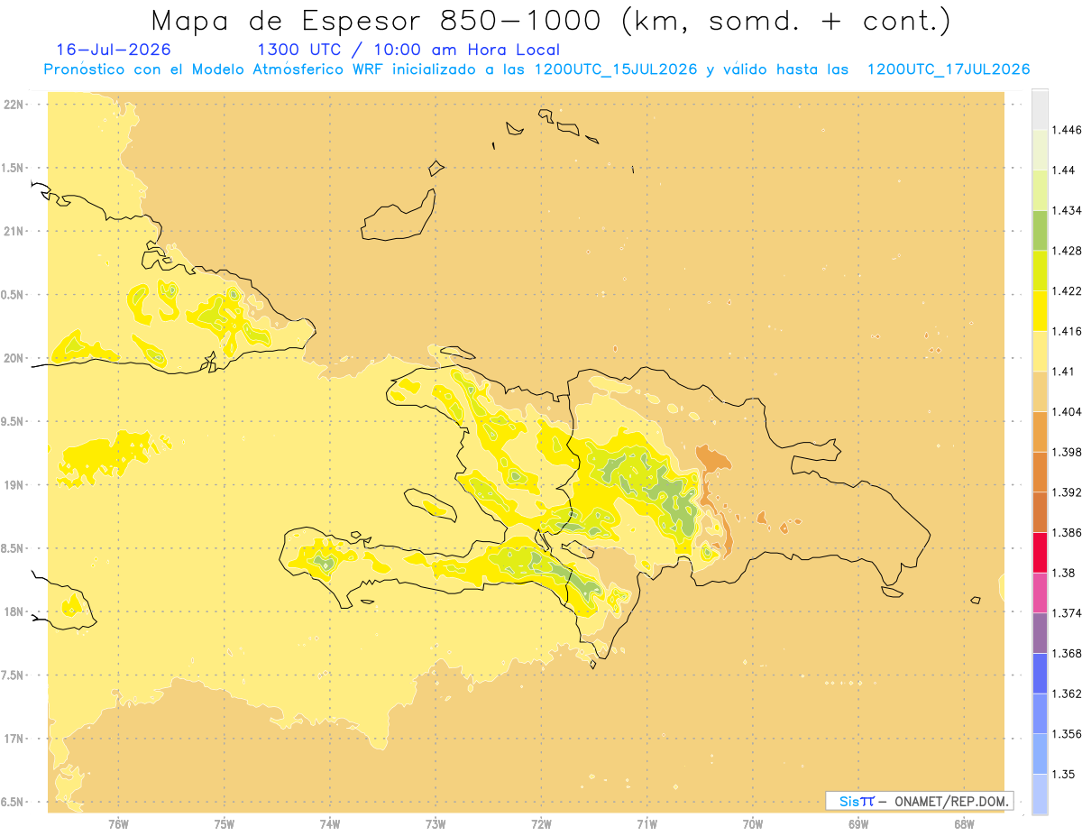
Task: Pick the dark green 1.428–1.434 legend color
Action: point(1040,230)
